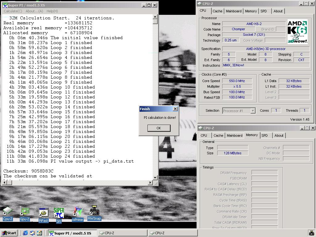
Task: Click the Super PI vertical scrollbar down arrow
Action: pyautogui.click(x=155, y=177)
